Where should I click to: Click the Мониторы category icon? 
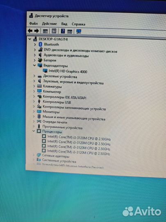[39, 111]
